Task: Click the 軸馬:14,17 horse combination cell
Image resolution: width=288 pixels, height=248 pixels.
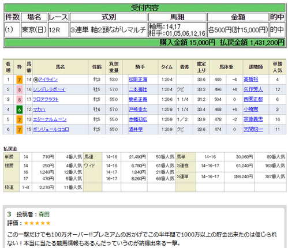Action: click(x=177, y=29)
